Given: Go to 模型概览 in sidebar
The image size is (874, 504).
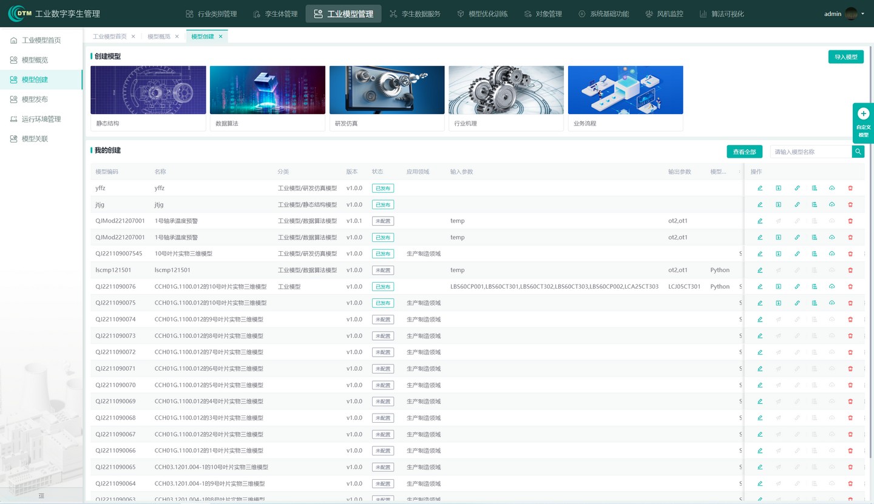Looking at the screenshot, I should [x=41, y=60].
